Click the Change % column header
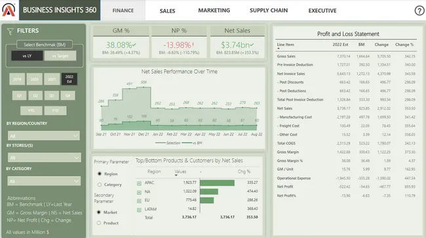This screenshot has width=426, height=238. tap(404, 44)
